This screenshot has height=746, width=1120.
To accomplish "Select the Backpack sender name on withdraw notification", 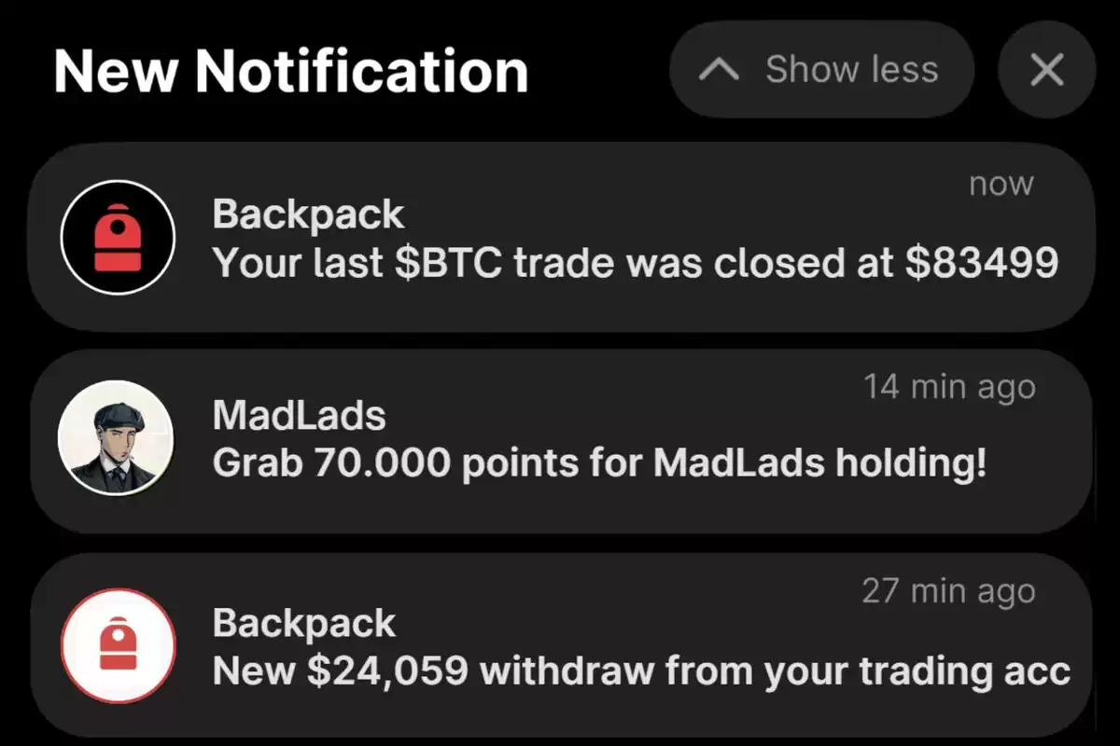I will [x=304, y=623].
